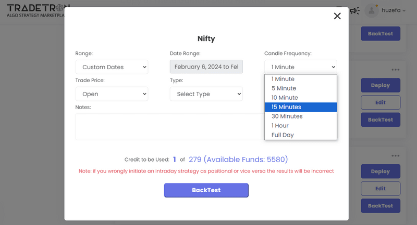This screenshot has width=417, height=225.
Task: Click the Date Range field
Action: point(206,67)
